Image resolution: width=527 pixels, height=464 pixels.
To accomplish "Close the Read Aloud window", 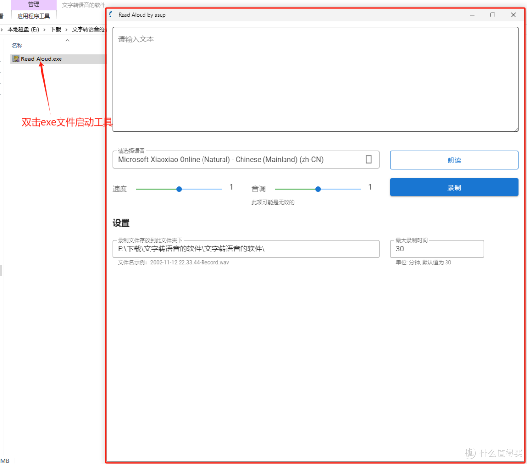I will tap(513, 15).
